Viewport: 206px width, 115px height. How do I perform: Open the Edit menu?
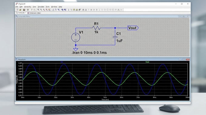click(x=21, y=7)
